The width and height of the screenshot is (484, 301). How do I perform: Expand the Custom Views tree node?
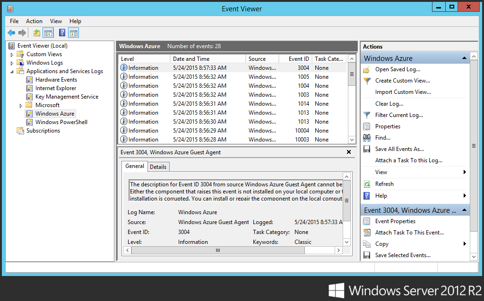point(12,55)
